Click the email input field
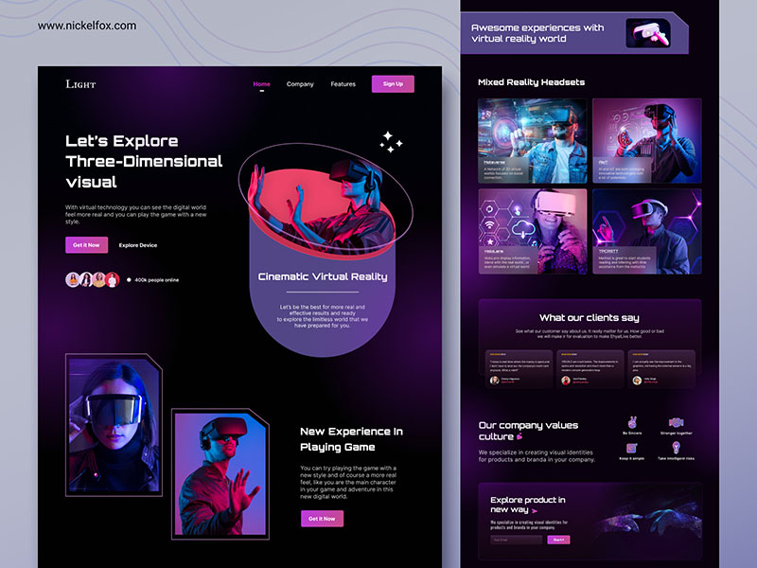 [x=516, y=540]
